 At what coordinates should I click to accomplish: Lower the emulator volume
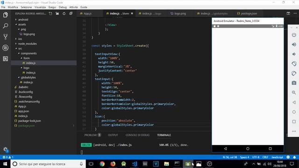tap(294, 54)
